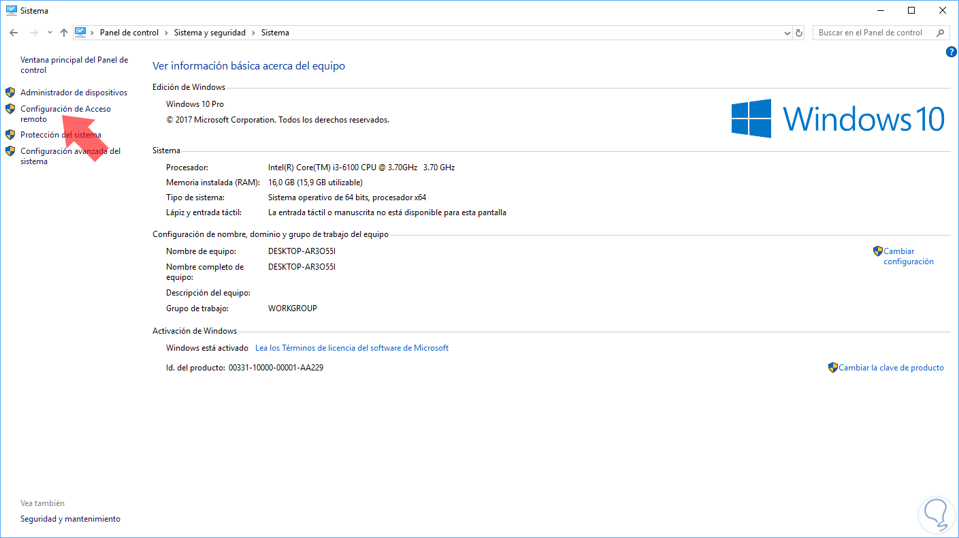Click the shield icon beside Protección del sistema

pos(10,135)
